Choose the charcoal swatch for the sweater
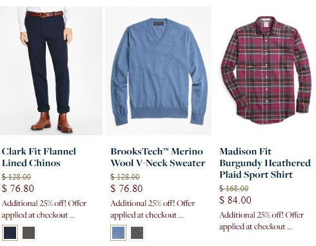Viewport: 316px width, 246px height. click(x=137, y=232)
